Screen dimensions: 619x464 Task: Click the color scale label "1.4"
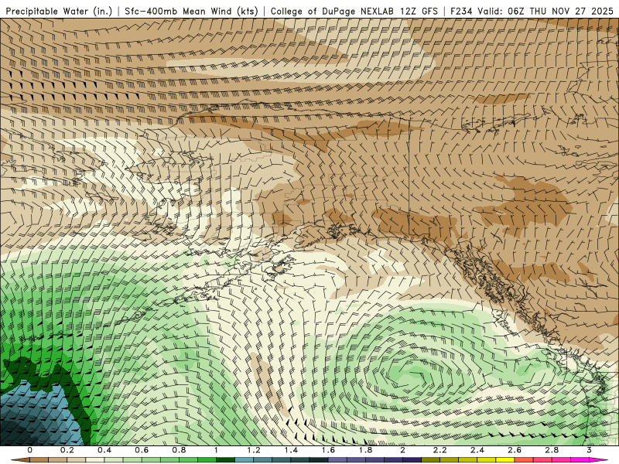tap(291, 450)
